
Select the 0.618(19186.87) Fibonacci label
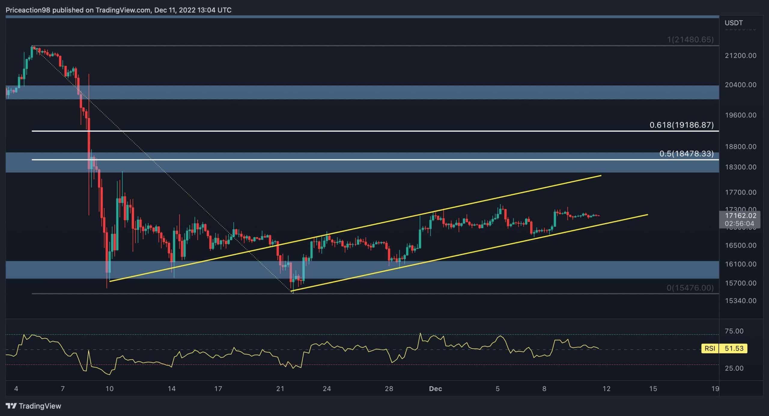pyautogui.click(x=681, y=125)
